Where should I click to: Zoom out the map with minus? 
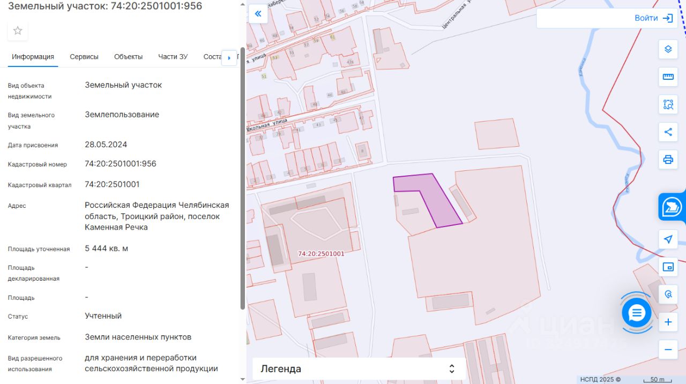pos(668,350)
